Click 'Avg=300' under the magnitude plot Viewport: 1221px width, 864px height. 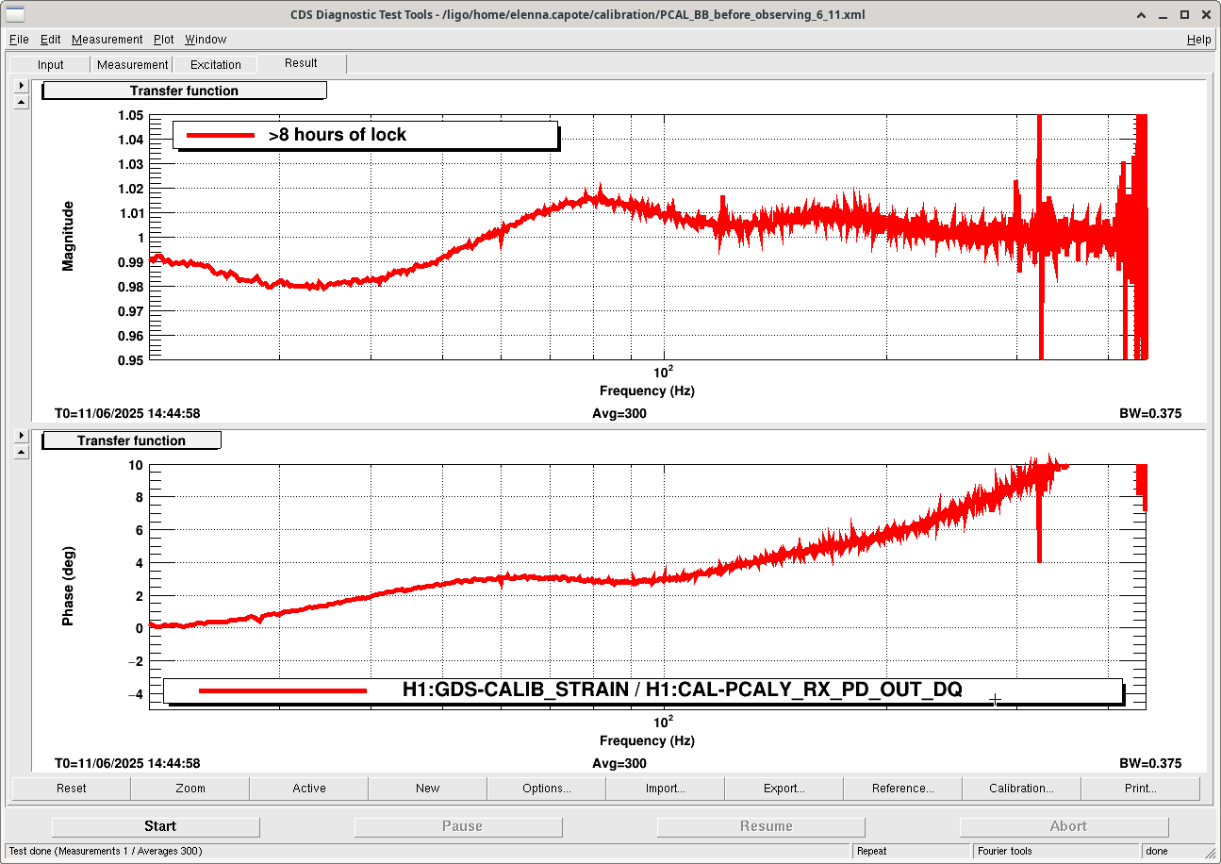click(619, 413)
